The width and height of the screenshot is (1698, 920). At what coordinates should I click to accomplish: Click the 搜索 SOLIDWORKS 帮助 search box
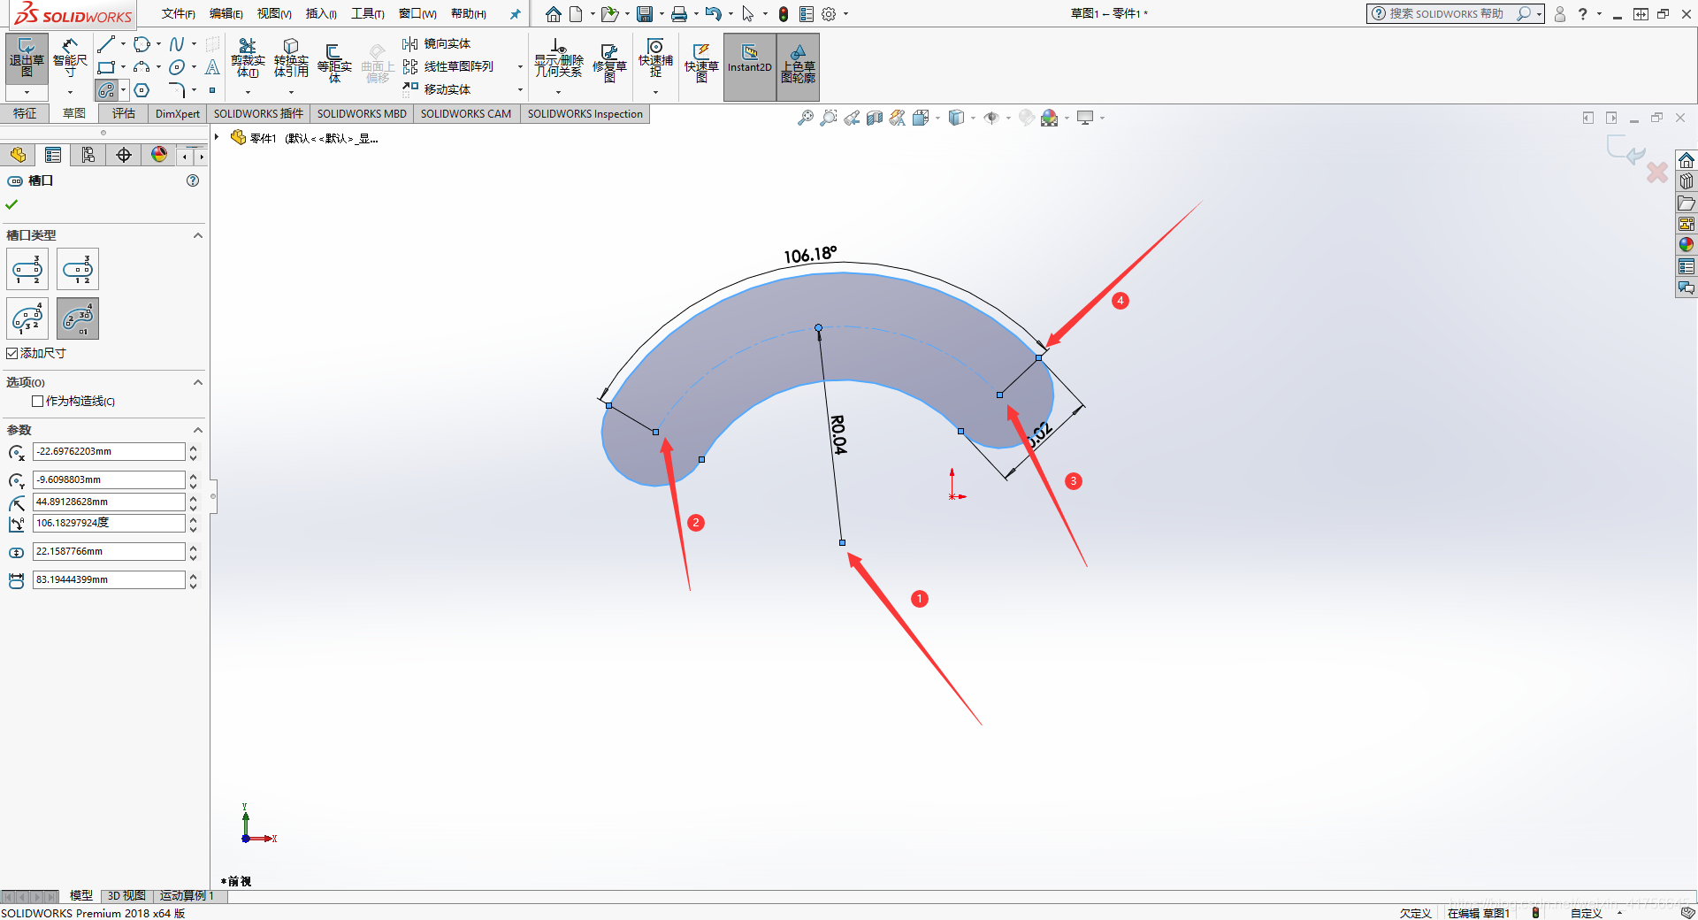pyautogui.click(x=1454, y=14)
